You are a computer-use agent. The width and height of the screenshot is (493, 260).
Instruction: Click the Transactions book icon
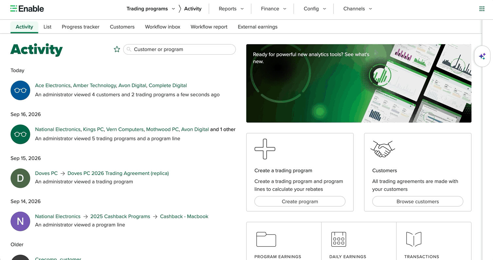(x=414, y=239)
